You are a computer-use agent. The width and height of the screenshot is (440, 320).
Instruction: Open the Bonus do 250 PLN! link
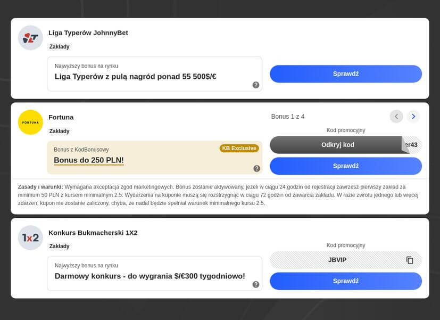point(89,160)
